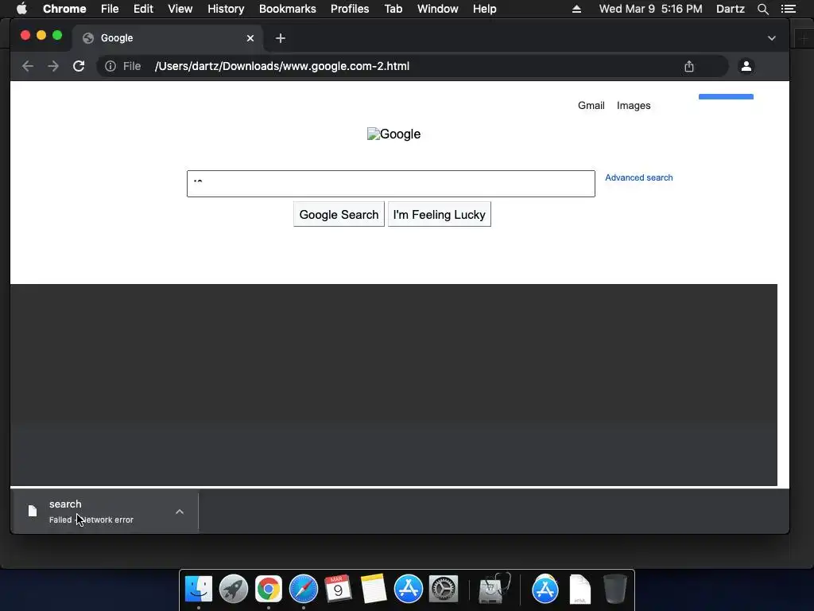The width and height of the screenshot is (814, 611).
Task: Open the File menu
Action: (x=110, y=9)
